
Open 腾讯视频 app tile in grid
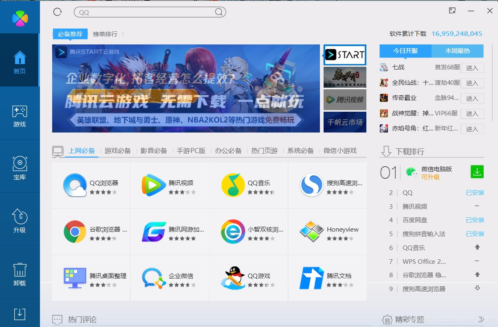tap(170, 185)
